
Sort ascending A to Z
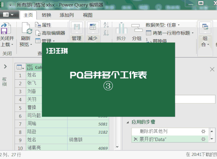tap(106, 25)
